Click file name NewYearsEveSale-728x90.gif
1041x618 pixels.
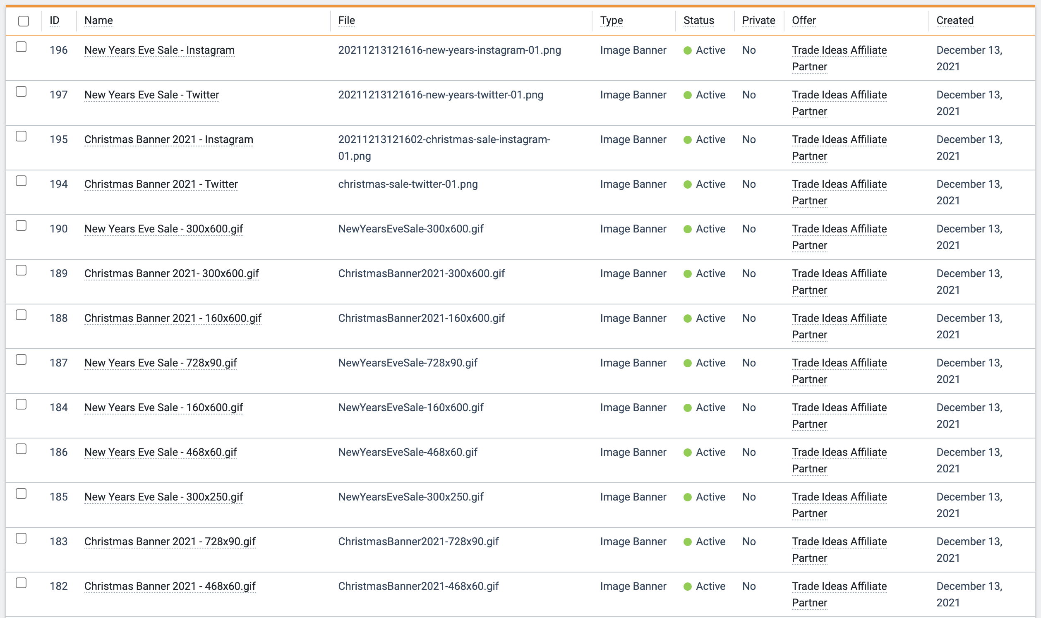coord(408,363)
